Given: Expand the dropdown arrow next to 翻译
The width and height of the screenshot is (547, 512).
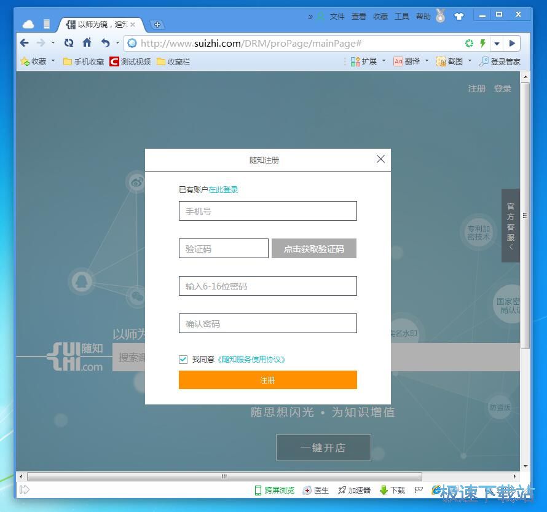Looking at the screenshot, I should coord(427,61).
